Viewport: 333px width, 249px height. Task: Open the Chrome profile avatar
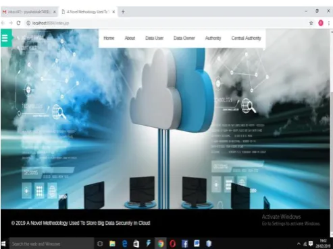click(321, 23)
